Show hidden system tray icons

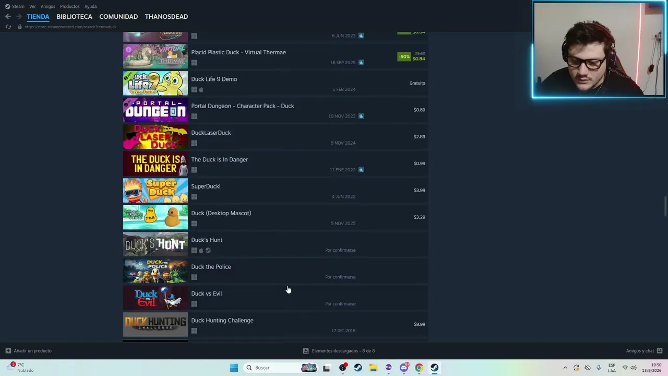[x=565, y=368]
